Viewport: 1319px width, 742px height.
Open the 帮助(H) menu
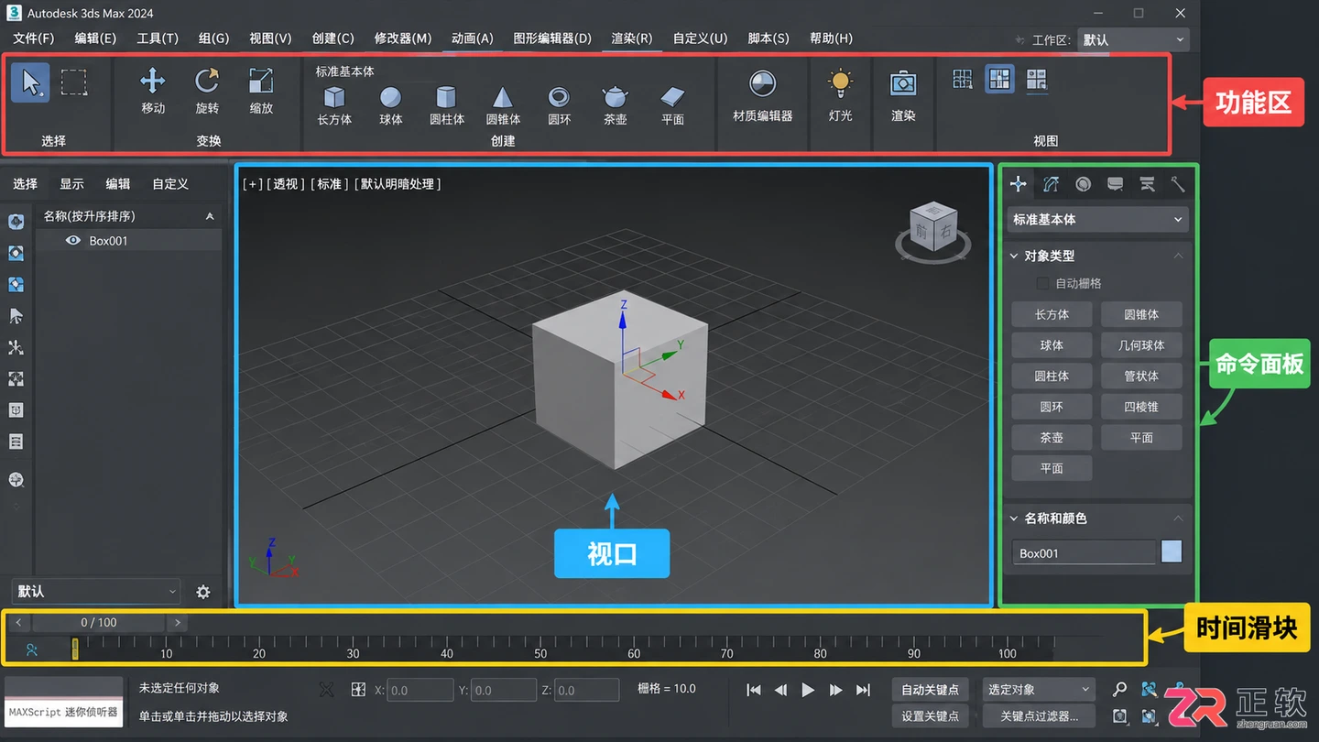coord(831,38)
